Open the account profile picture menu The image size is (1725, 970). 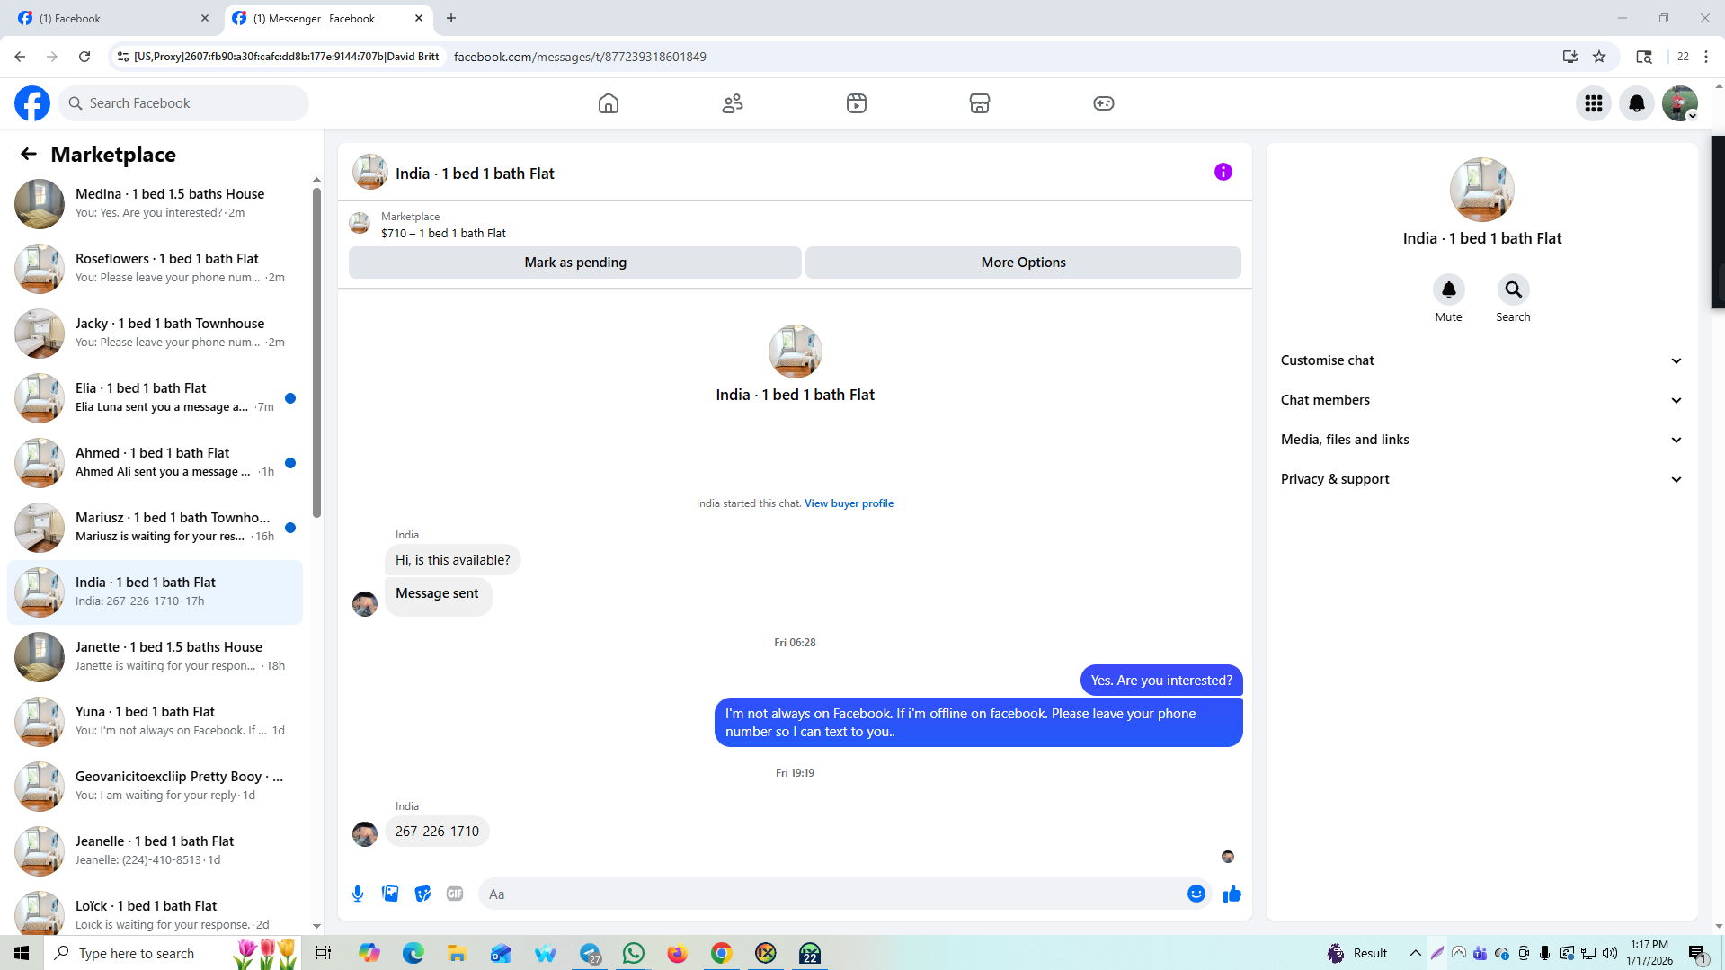(1680, 103)
